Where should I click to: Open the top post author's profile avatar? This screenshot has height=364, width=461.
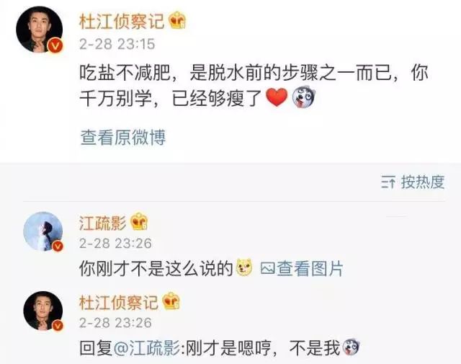[x=40, y=30]
